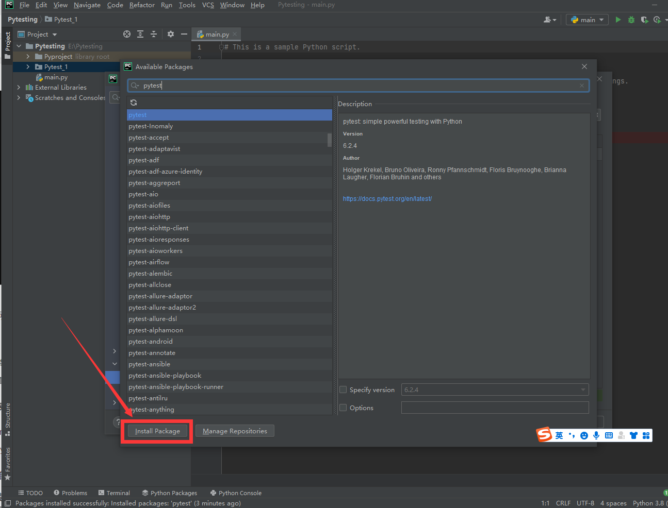Open the Refactor menu

click(142, 5)
